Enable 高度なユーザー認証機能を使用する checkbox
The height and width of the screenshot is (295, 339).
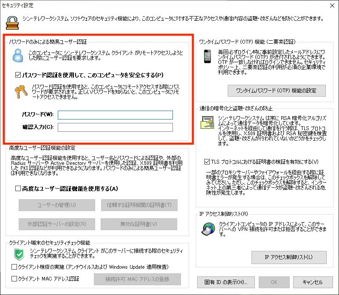18,189
